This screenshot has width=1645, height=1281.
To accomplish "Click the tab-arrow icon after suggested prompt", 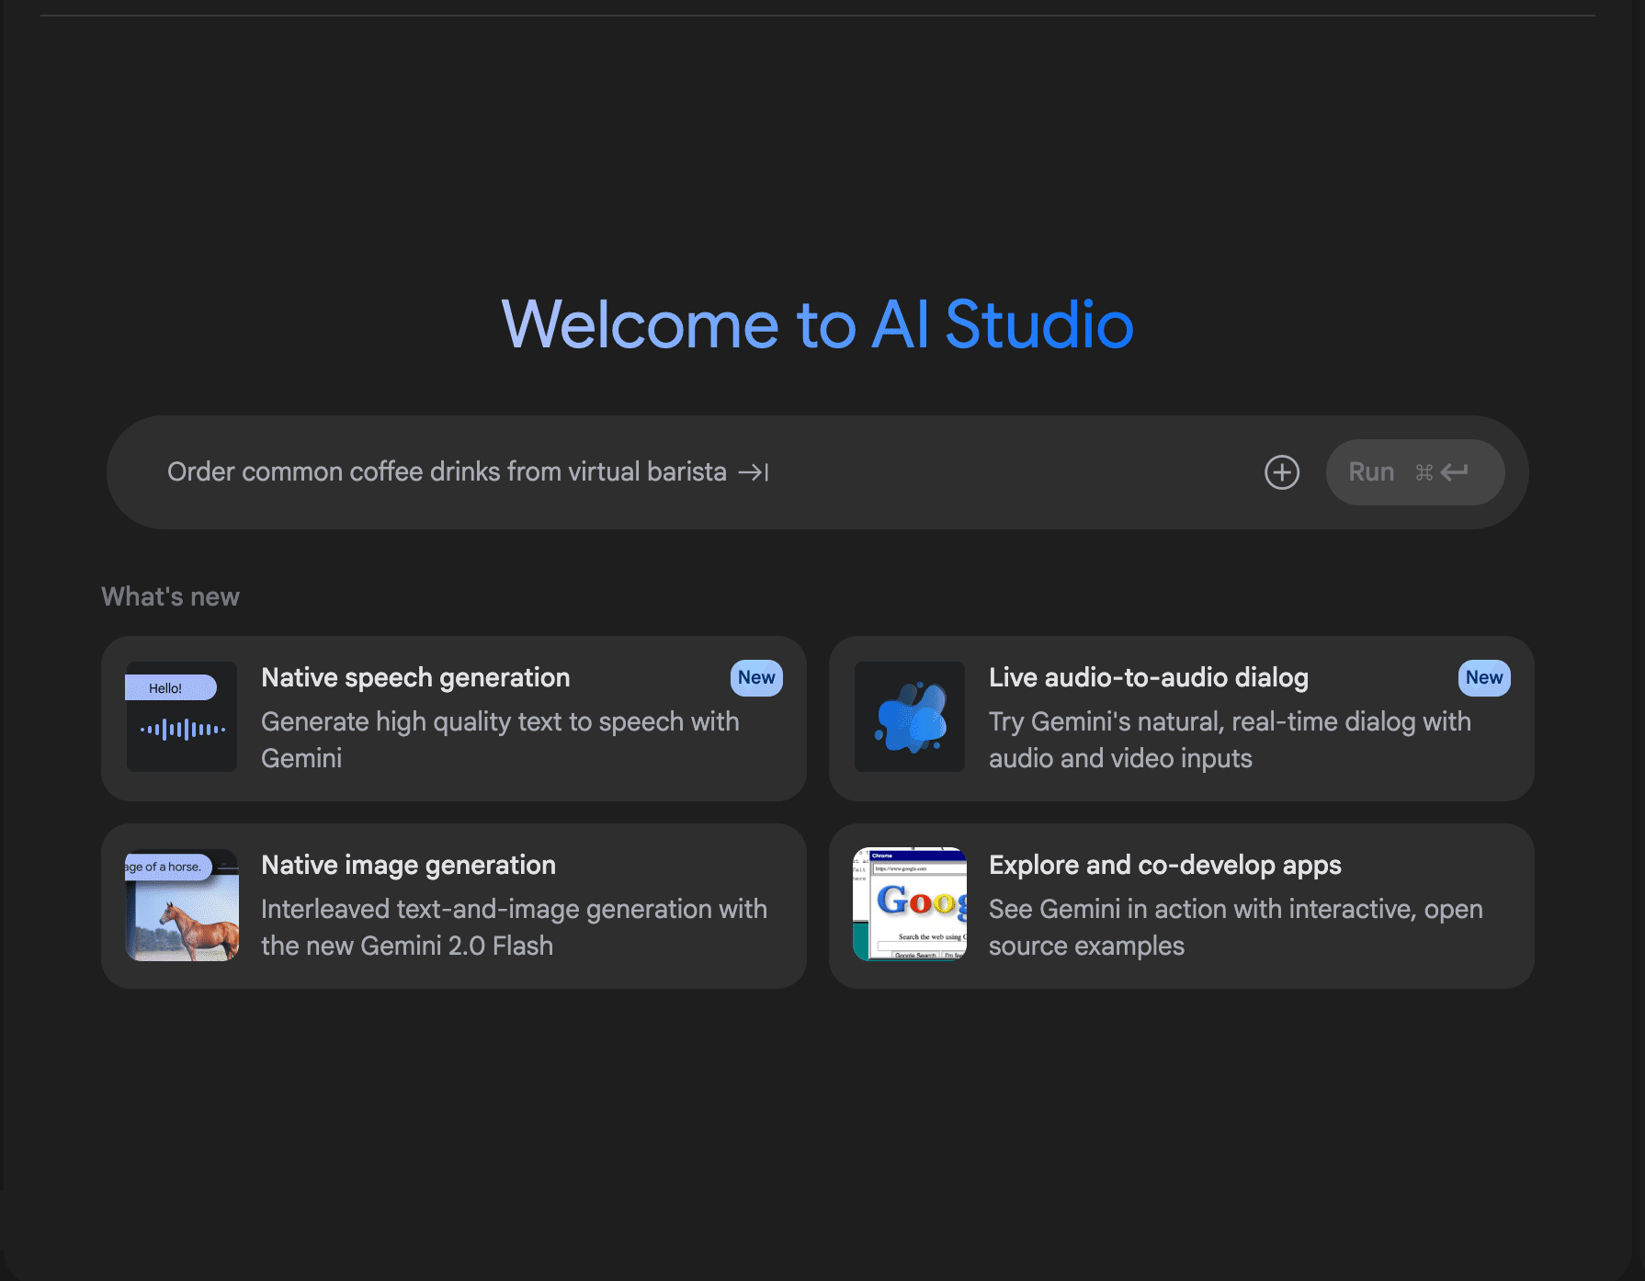I will 754,472.
